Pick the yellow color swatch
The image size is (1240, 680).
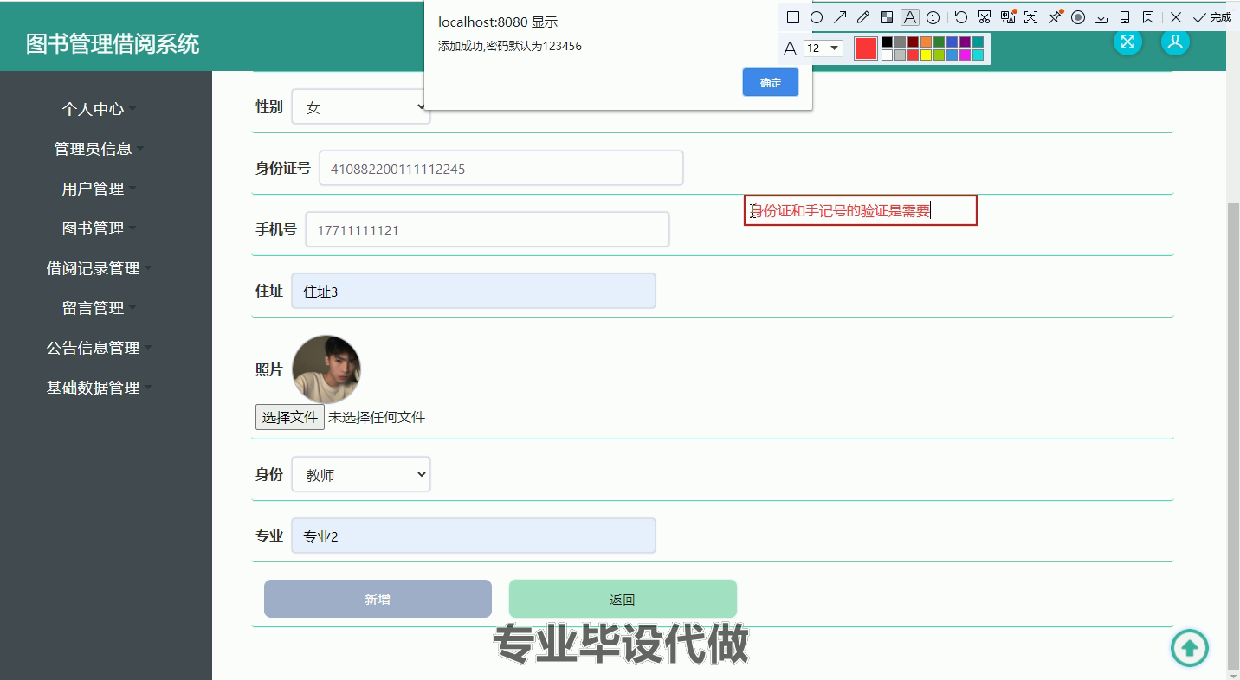926,55
